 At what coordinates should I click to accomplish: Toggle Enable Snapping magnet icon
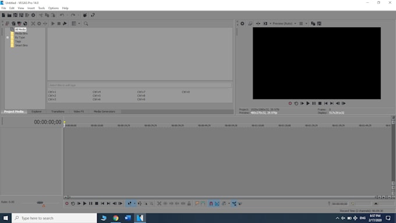(x=211, y=204)
